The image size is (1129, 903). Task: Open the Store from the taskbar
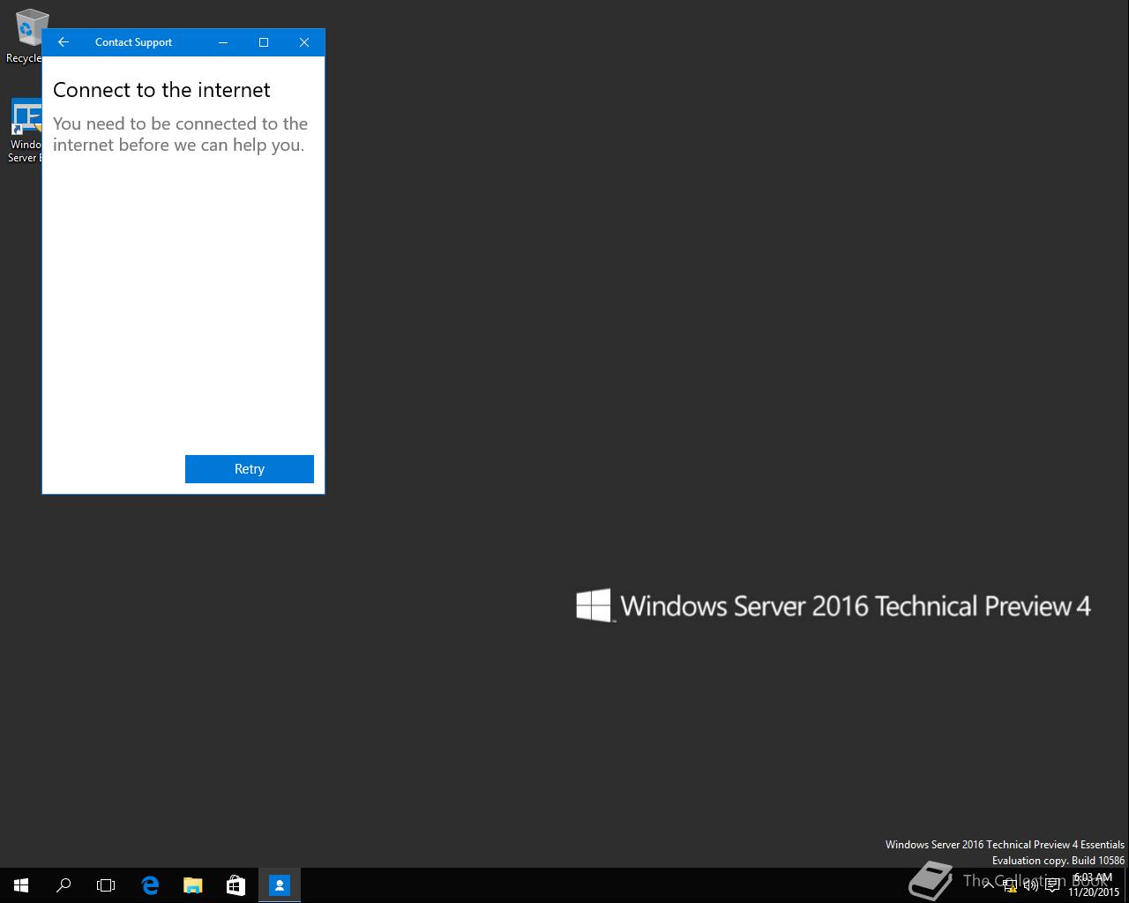[236, 885]
